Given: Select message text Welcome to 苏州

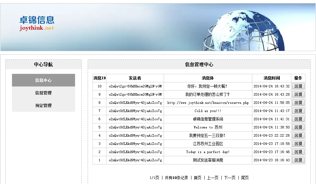Looking at the screenshot, I should click(208, 127).
